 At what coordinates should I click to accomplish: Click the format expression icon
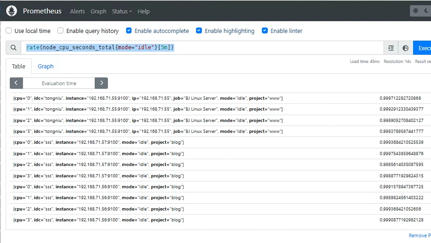tap(391, 48)
